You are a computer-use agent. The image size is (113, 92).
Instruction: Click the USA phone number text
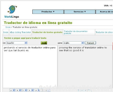[108, 6]
